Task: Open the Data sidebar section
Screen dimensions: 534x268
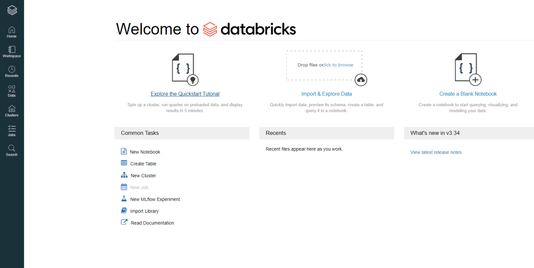Action: [x=12, y=91]
